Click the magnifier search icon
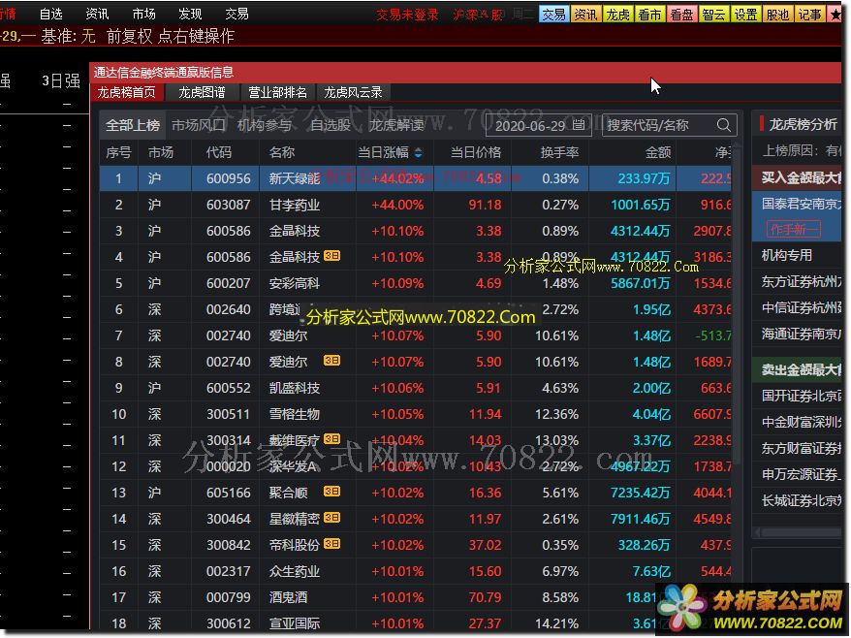 723,125
